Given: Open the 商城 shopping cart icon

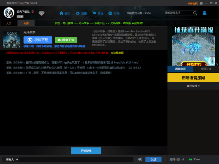Looking at the screenshot, I should point(94,13).
